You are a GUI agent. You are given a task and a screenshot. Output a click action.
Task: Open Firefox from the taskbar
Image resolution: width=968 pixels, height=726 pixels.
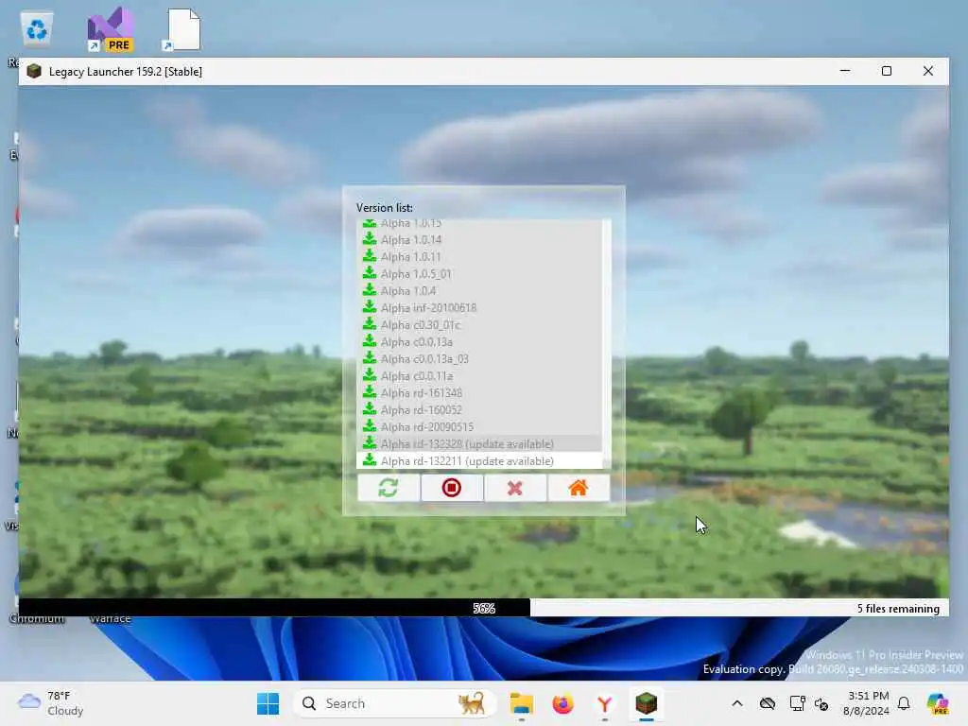(563, 703)
